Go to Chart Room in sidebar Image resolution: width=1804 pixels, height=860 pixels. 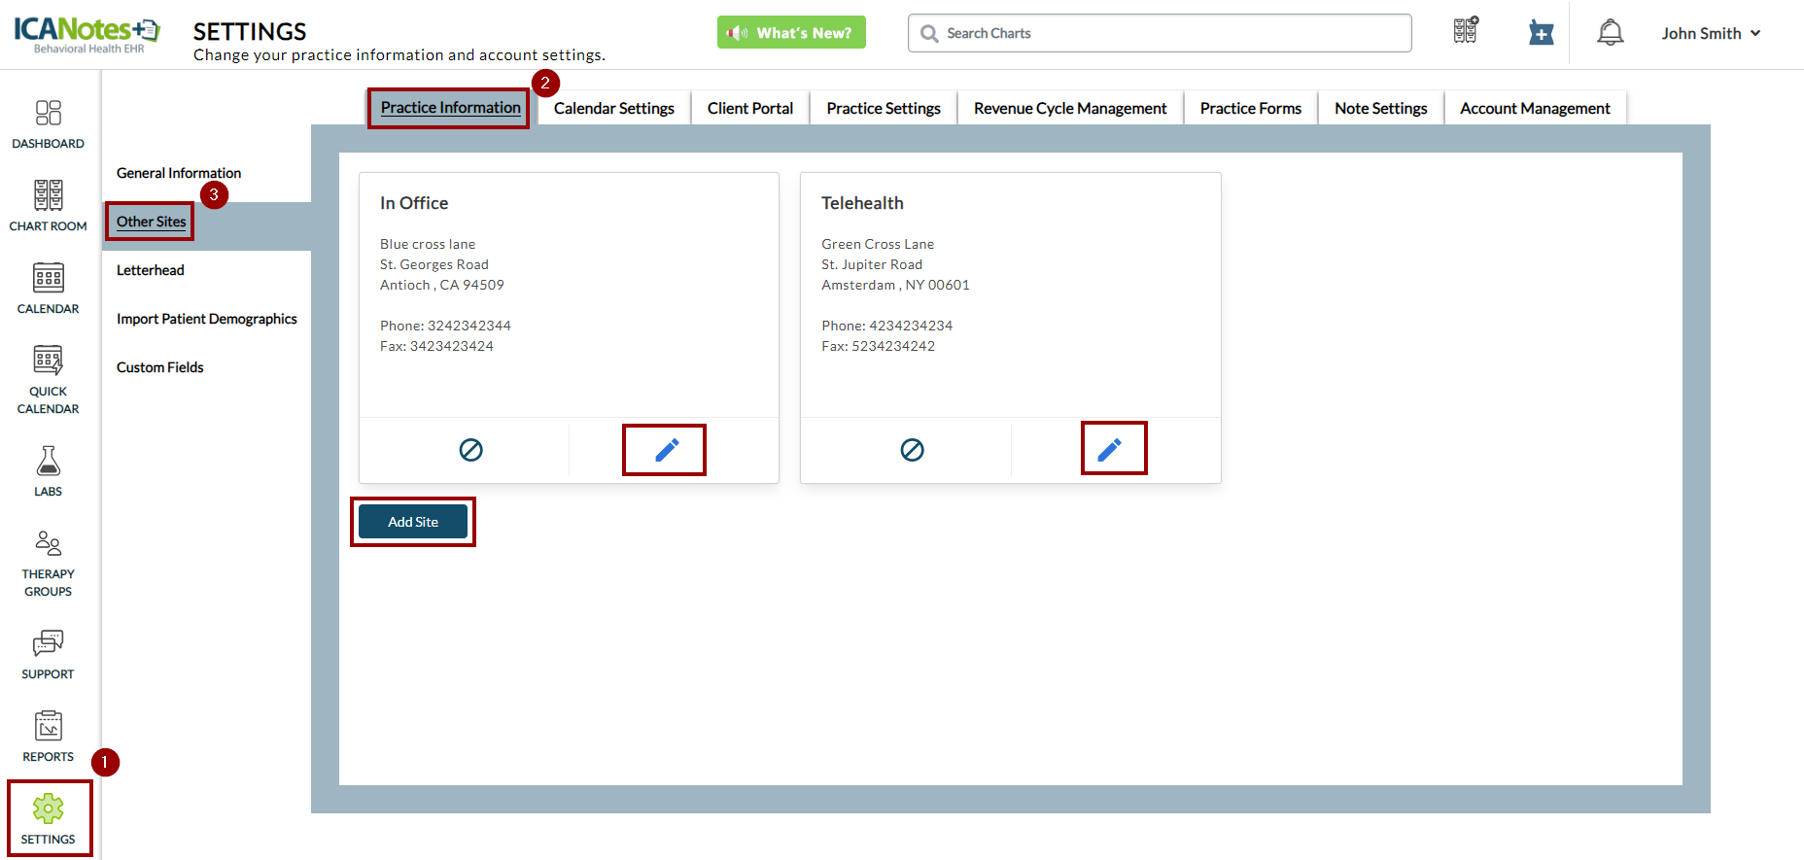[48, 206]
